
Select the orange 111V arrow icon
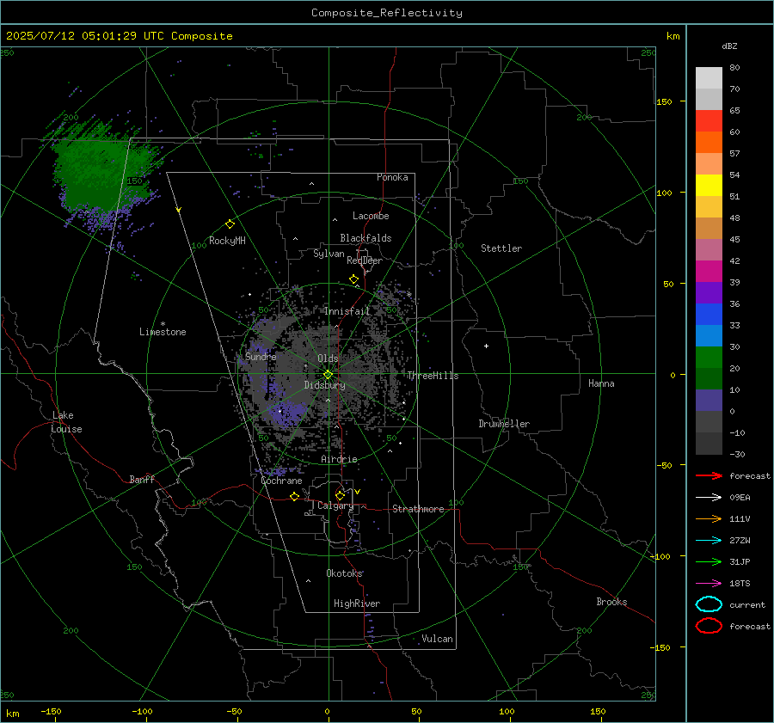709,518
